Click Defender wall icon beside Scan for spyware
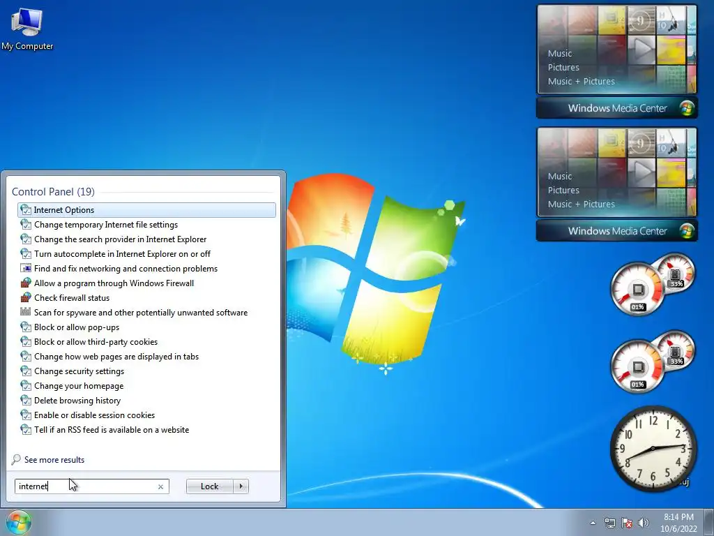This screenshot has height=536, width=714. coord(26,312)
